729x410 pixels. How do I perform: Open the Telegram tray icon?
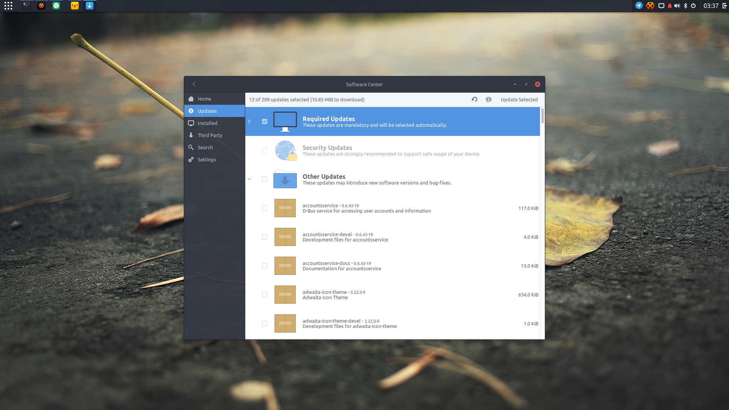click(x=639, y=6)
